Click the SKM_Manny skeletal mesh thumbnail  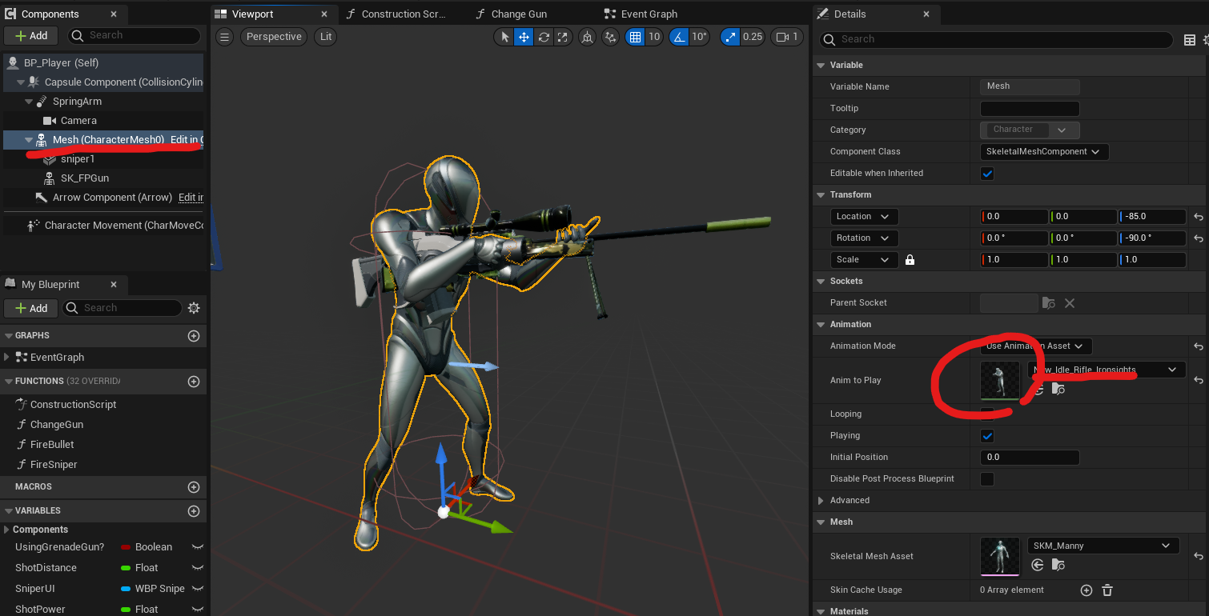coord(1000,556)
